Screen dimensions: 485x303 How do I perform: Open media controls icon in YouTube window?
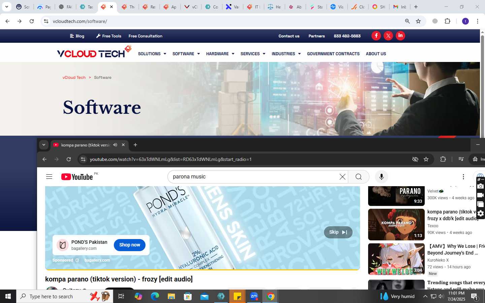pyautogui.click(x=461, y=159)
